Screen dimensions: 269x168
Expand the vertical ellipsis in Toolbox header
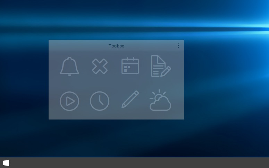pos(178,46)
